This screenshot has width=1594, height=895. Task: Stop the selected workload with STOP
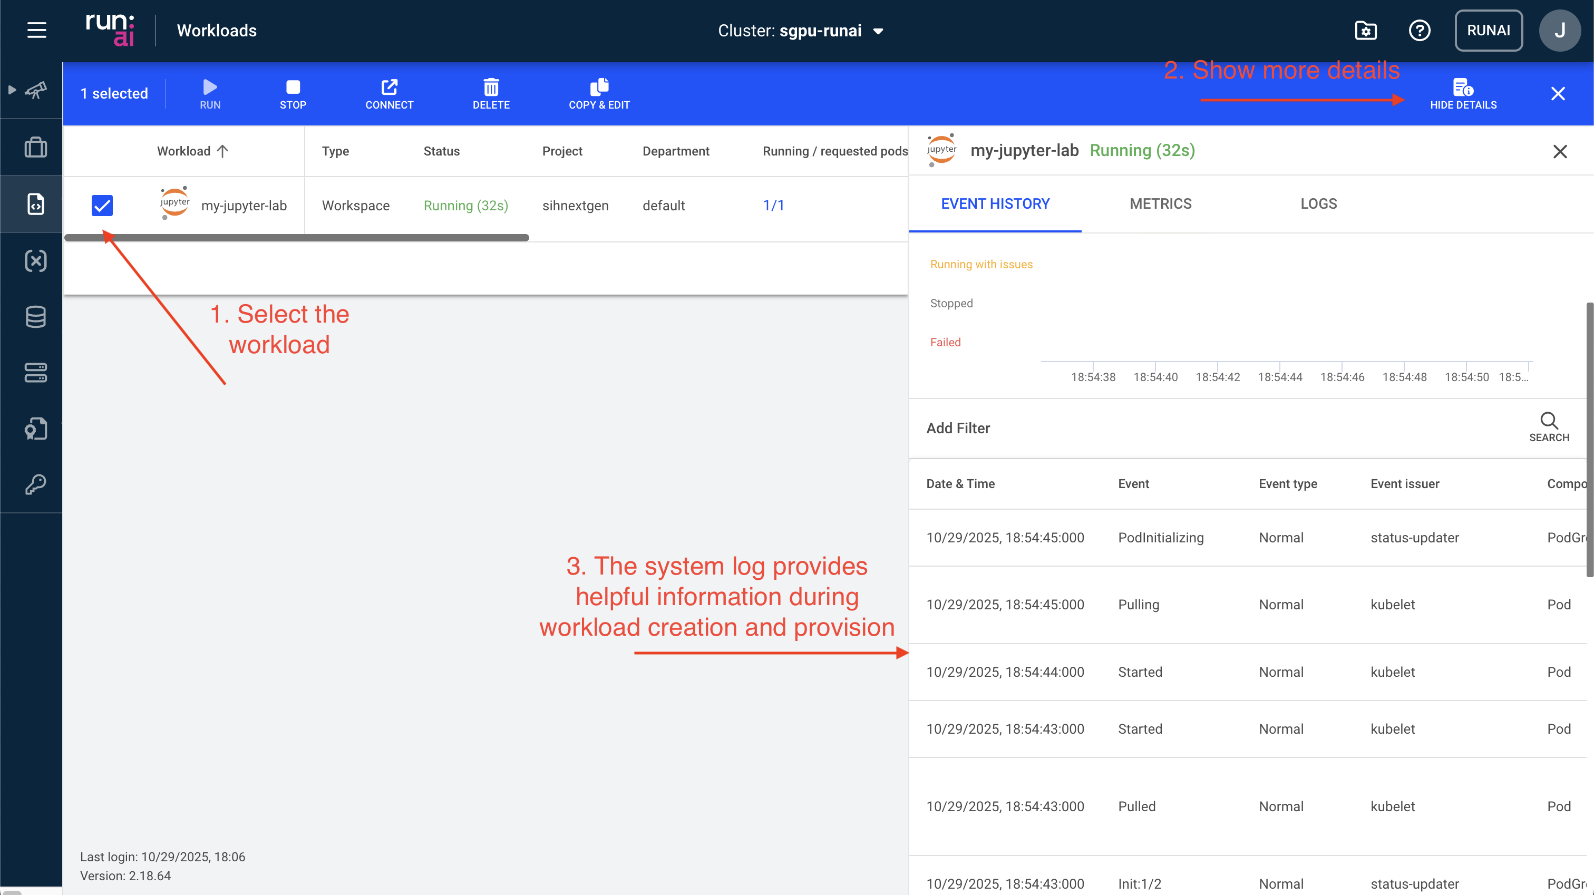(x=293, y=93)
